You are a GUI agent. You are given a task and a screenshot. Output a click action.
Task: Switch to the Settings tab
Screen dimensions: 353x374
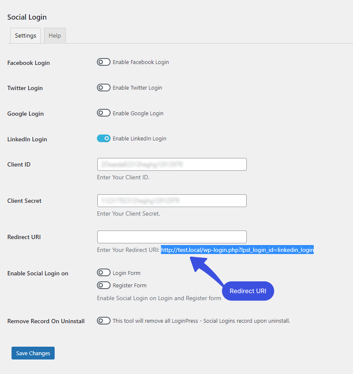point(26,35)
